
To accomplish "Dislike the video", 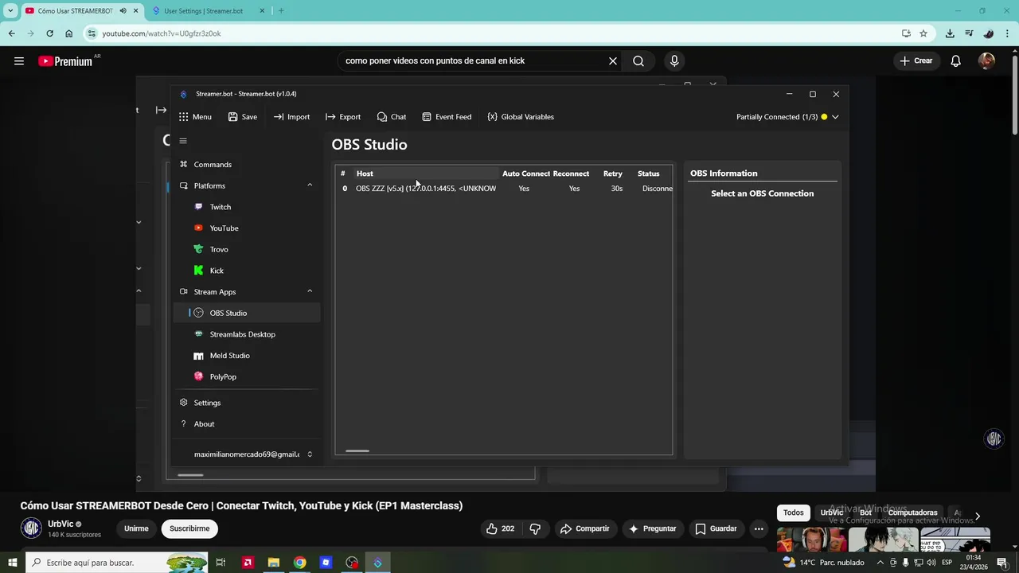I will coord(535,528).
